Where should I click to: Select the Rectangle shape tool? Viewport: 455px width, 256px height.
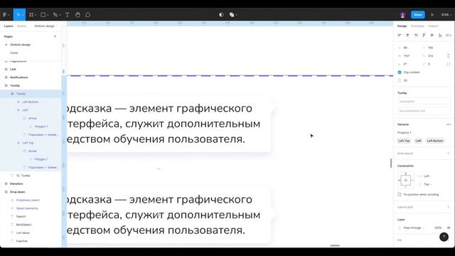[x=43, y=15]
